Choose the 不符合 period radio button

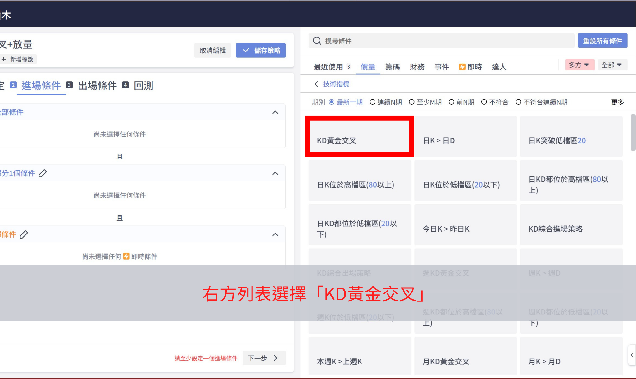(x=484, y=102)
